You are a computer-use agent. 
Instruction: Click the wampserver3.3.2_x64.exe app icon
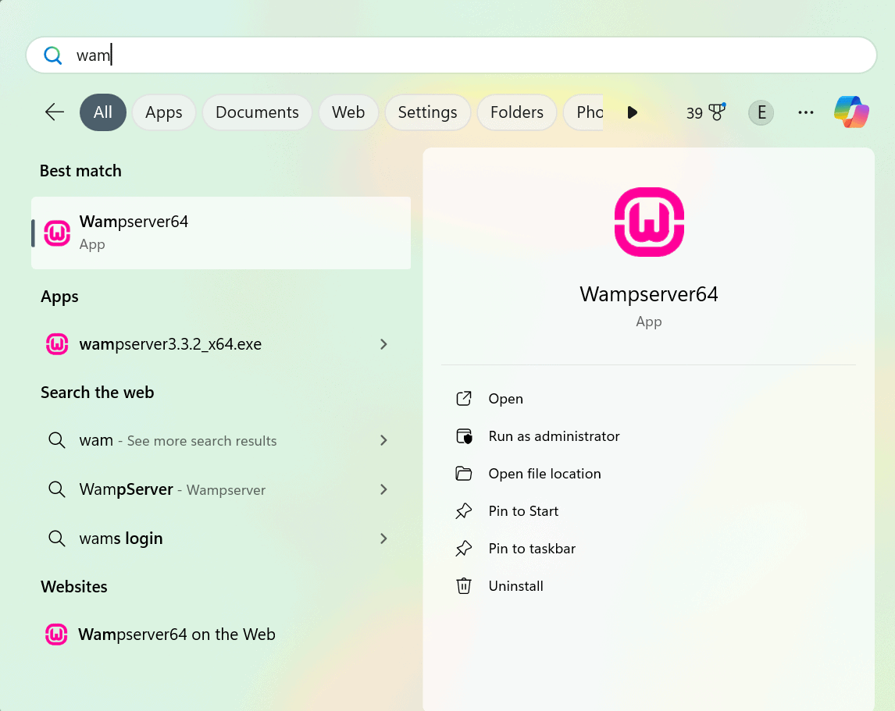[x=56, y=344]
